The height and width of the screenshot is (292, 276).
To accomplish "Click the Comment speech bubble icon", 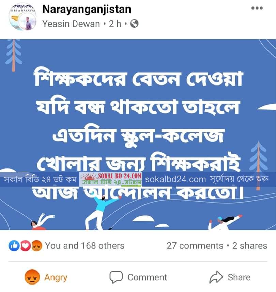I will tap(116, 277).
